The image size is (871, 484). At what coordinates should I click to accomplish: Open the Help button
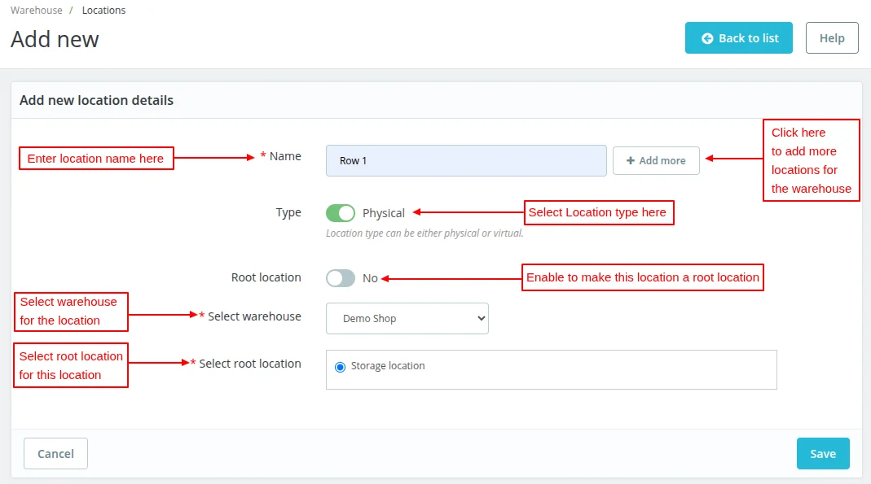831,38
